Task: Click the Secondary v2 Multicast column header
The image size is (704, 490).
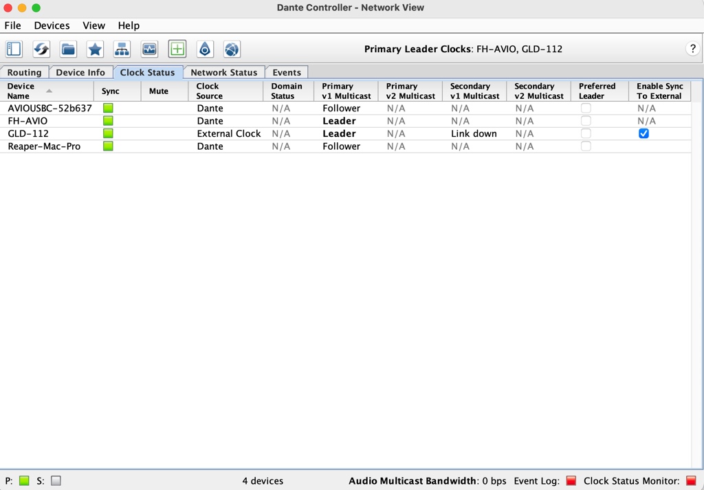Action: (x=539, y=91)
